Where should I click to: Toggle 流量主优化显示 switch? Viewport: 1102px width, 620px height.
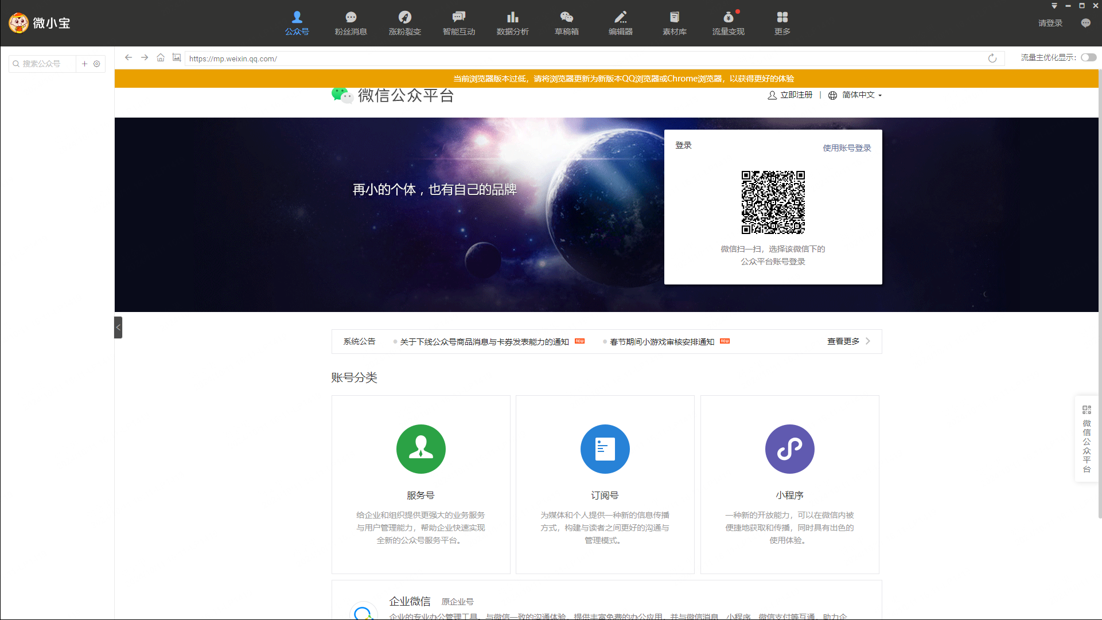[1088, 57]
